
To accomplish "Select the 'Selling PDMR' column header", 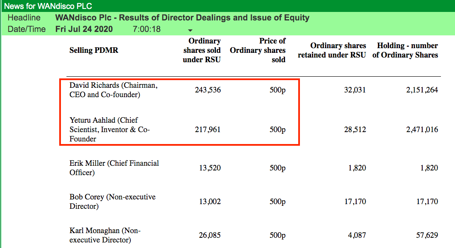I will click(x=94, y=50).
